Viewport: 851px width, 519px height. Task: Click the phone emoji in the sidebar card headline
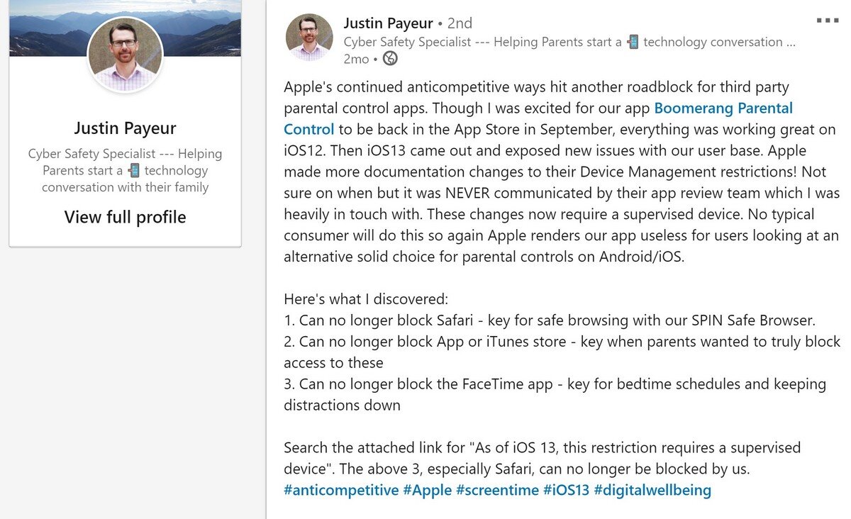click(x=133, y=171)
